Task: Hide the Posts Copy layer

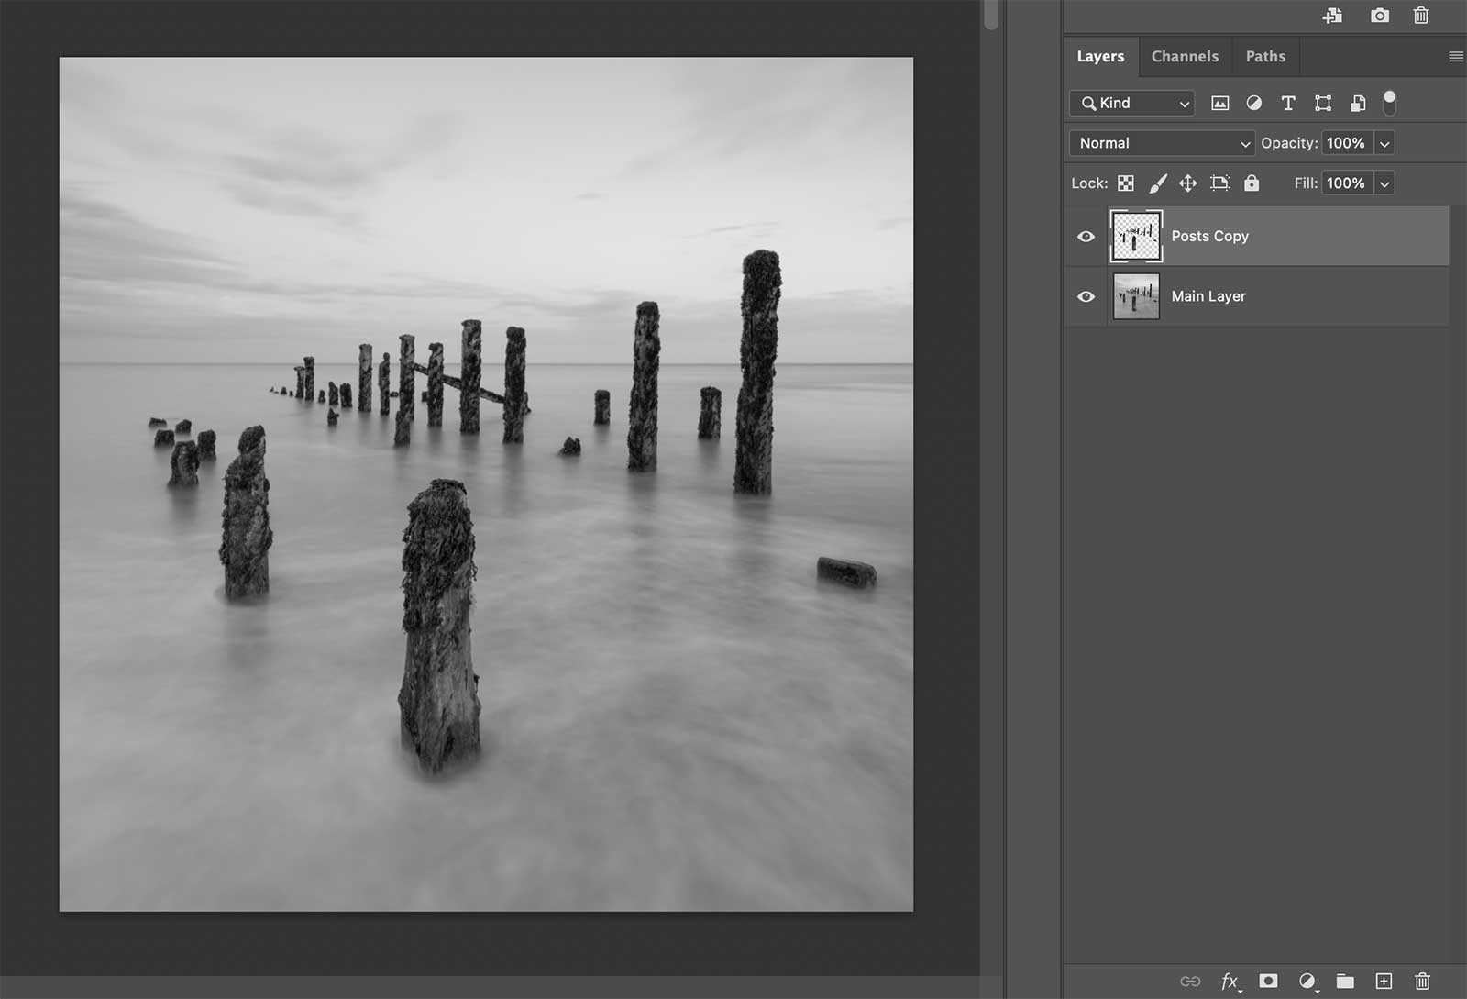Action: pos(1086,237)
